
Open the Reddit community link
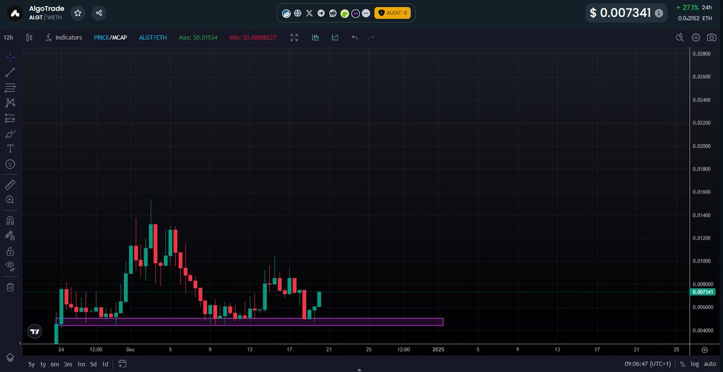tap(333, 13)
